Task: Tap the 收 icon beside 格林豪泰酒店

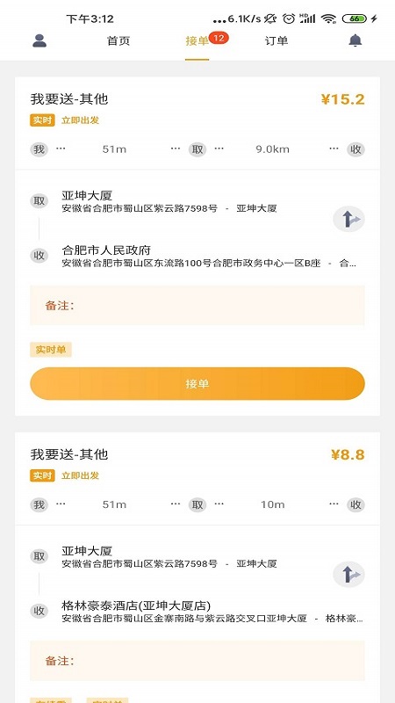Action: coord(39,611)
